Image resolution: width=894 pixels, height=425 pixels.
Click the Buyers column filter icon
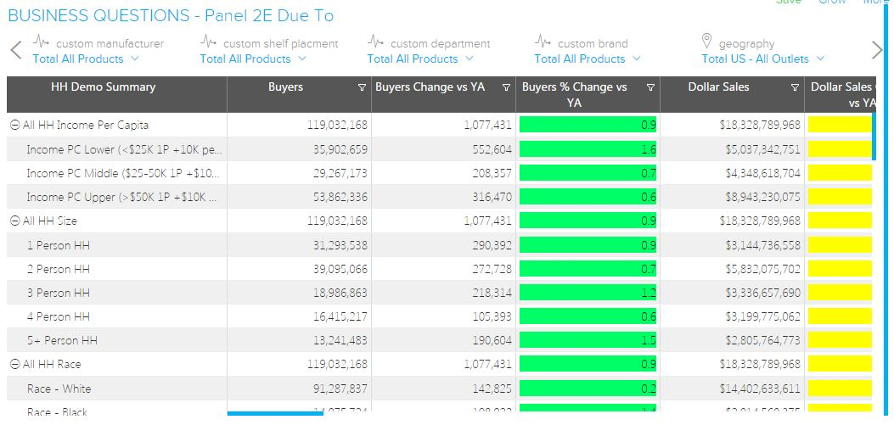click(x=363, y=87)
